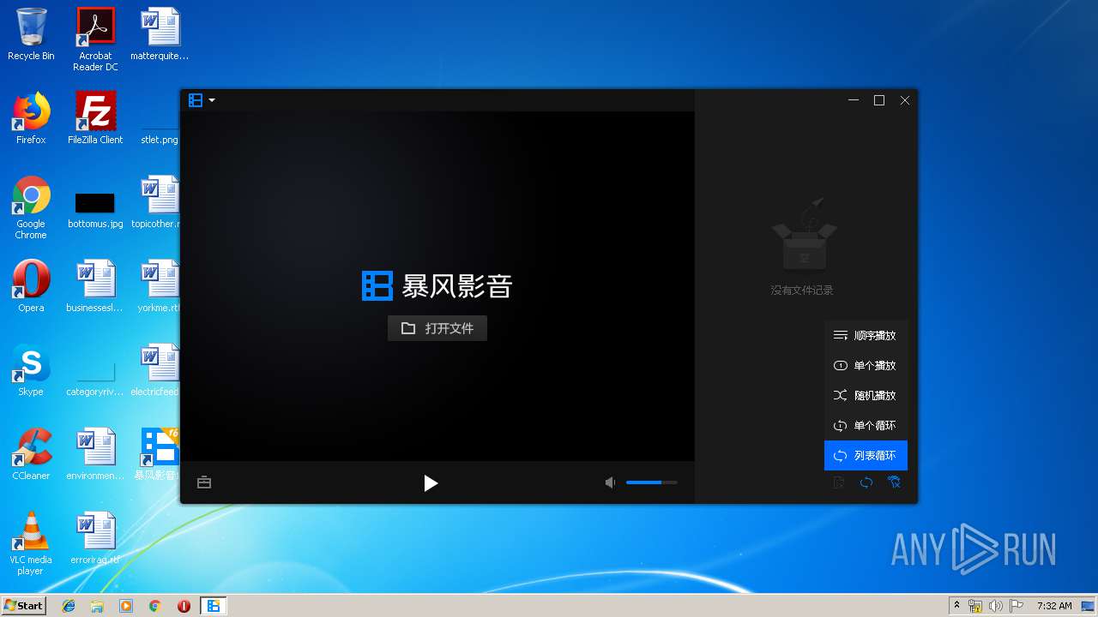
Task: Select the matterquite document icon
Action: coord(160,34)
